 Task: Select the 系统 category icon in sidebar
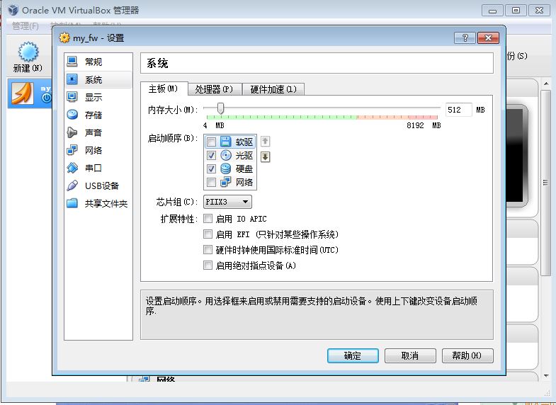pyautogui.click(x=72, y=79)
